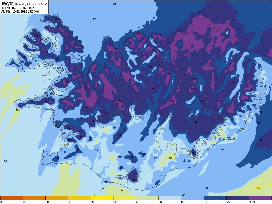Screen dimensions: 272x204
Task: Pick the amber 20–30 legend color block
Action: [57, 198]
